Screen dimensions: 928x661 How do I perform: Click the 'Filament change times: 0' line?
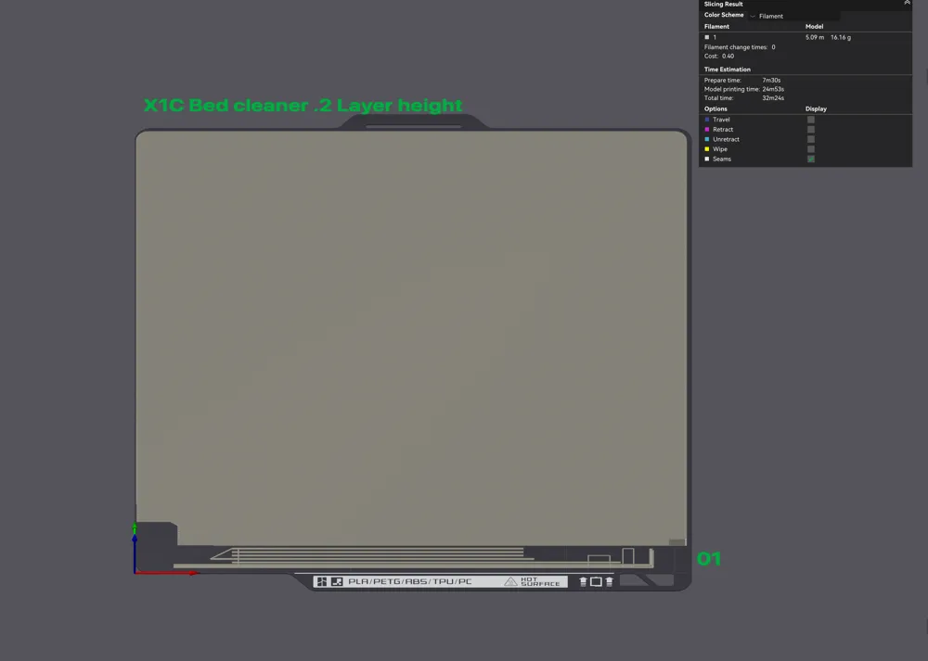point(740,47)
